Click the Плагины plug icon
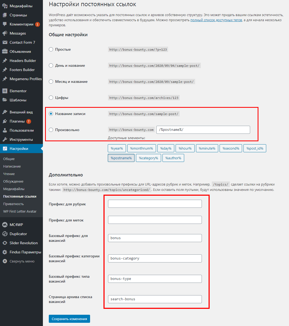Screen dimensions: 289x326 click(5, 121)
